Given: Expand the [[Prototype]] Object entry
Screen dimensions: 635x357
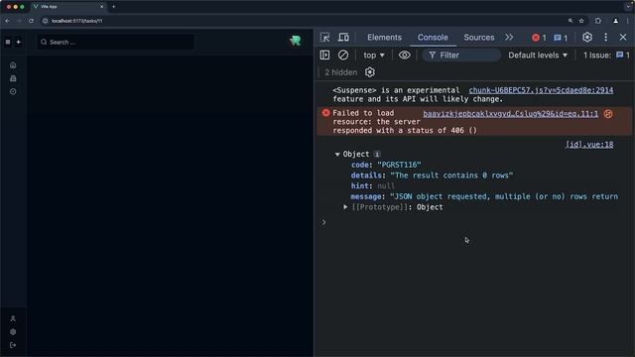Looking at the screenshot, I should point(345,207).
